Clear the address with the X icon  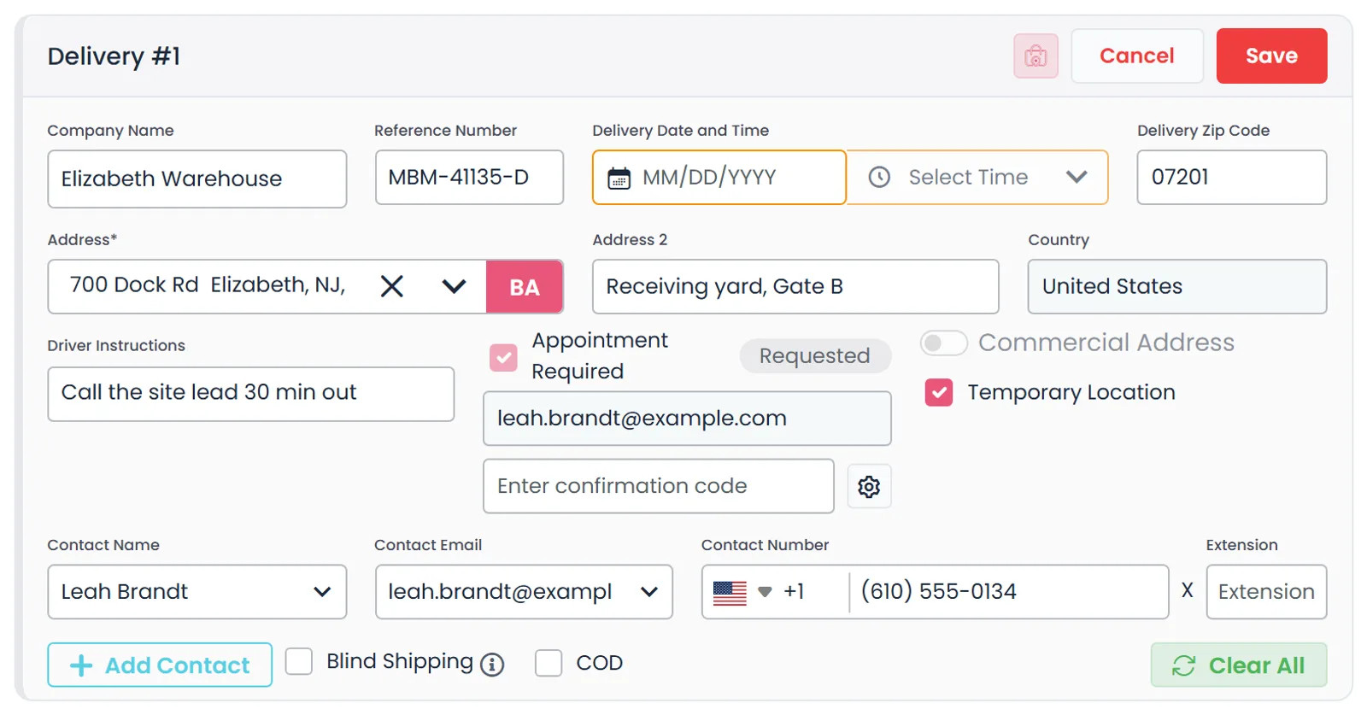pyautogui.click(x=392, y=285)
